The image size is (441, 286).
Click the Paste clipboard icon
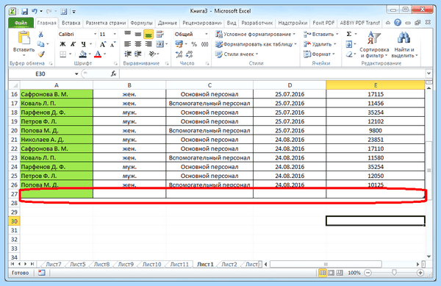click(24, 38)
